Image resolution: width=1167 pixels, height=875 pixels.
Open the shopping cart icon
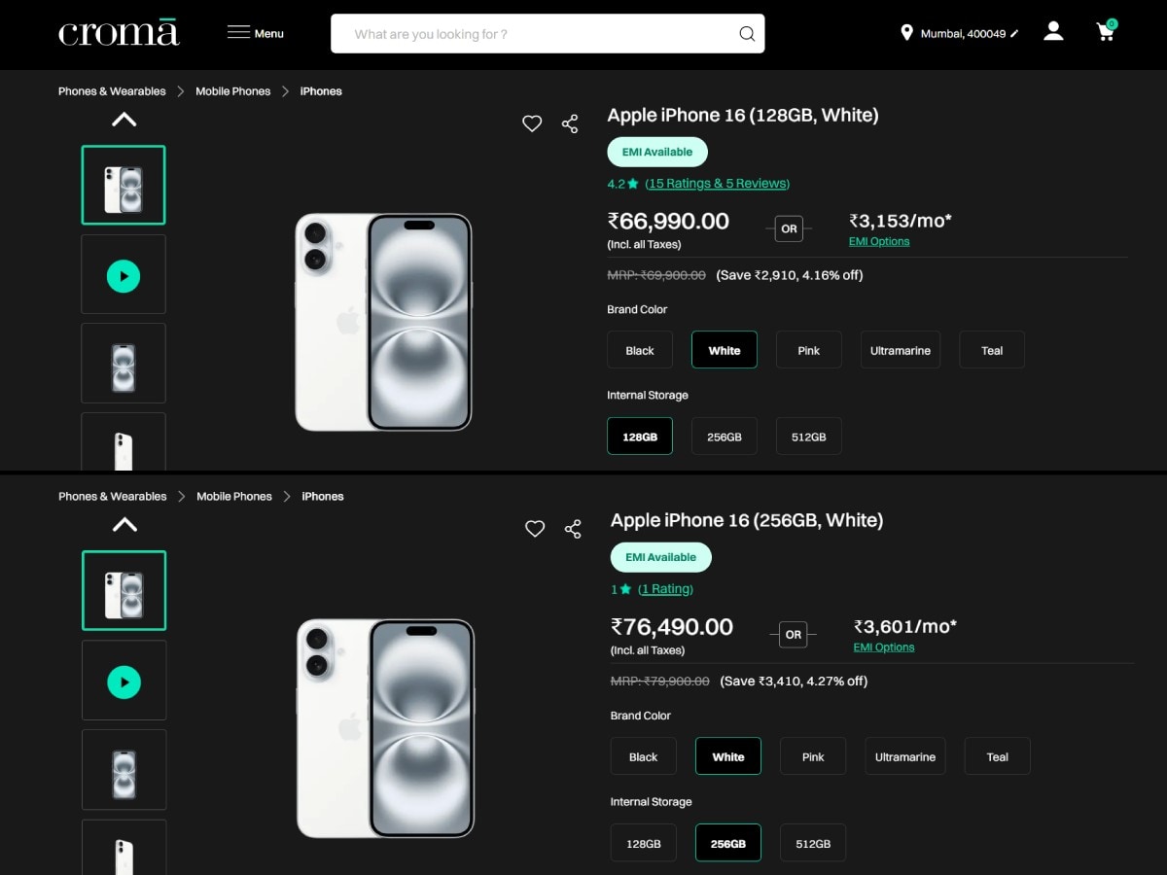coord(1105,32)
